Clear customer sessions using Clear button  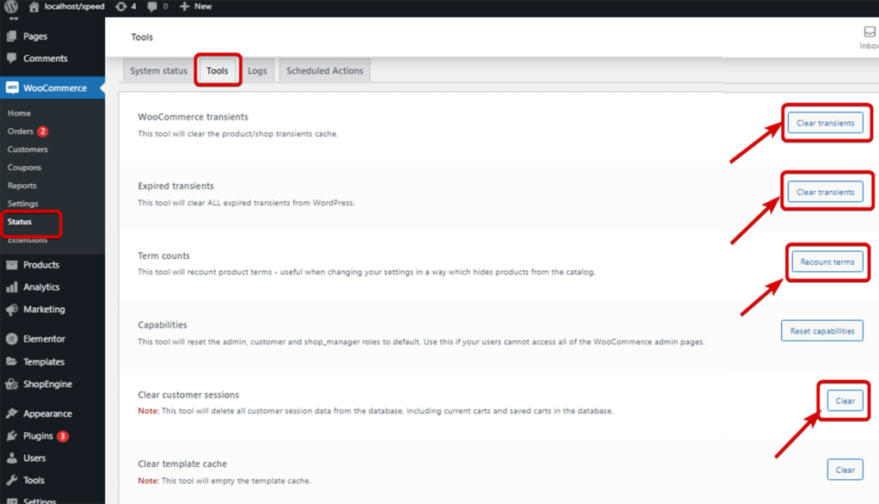pos(845,401)
